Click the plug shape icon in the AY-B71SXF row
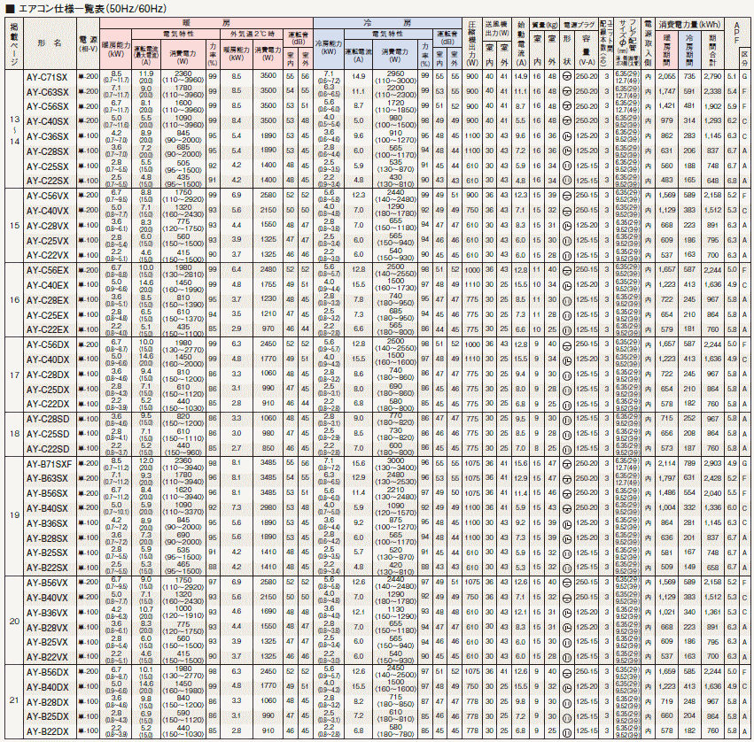Image resolution: width=754 pixels, height=742 pixels. pos(567,464)
